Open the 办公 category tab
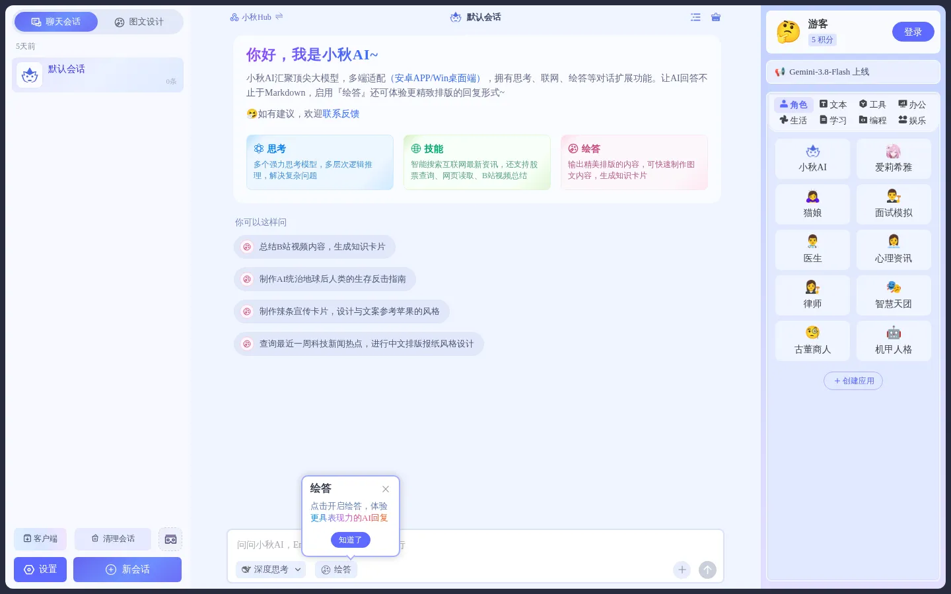 click(x=912, y=104)
